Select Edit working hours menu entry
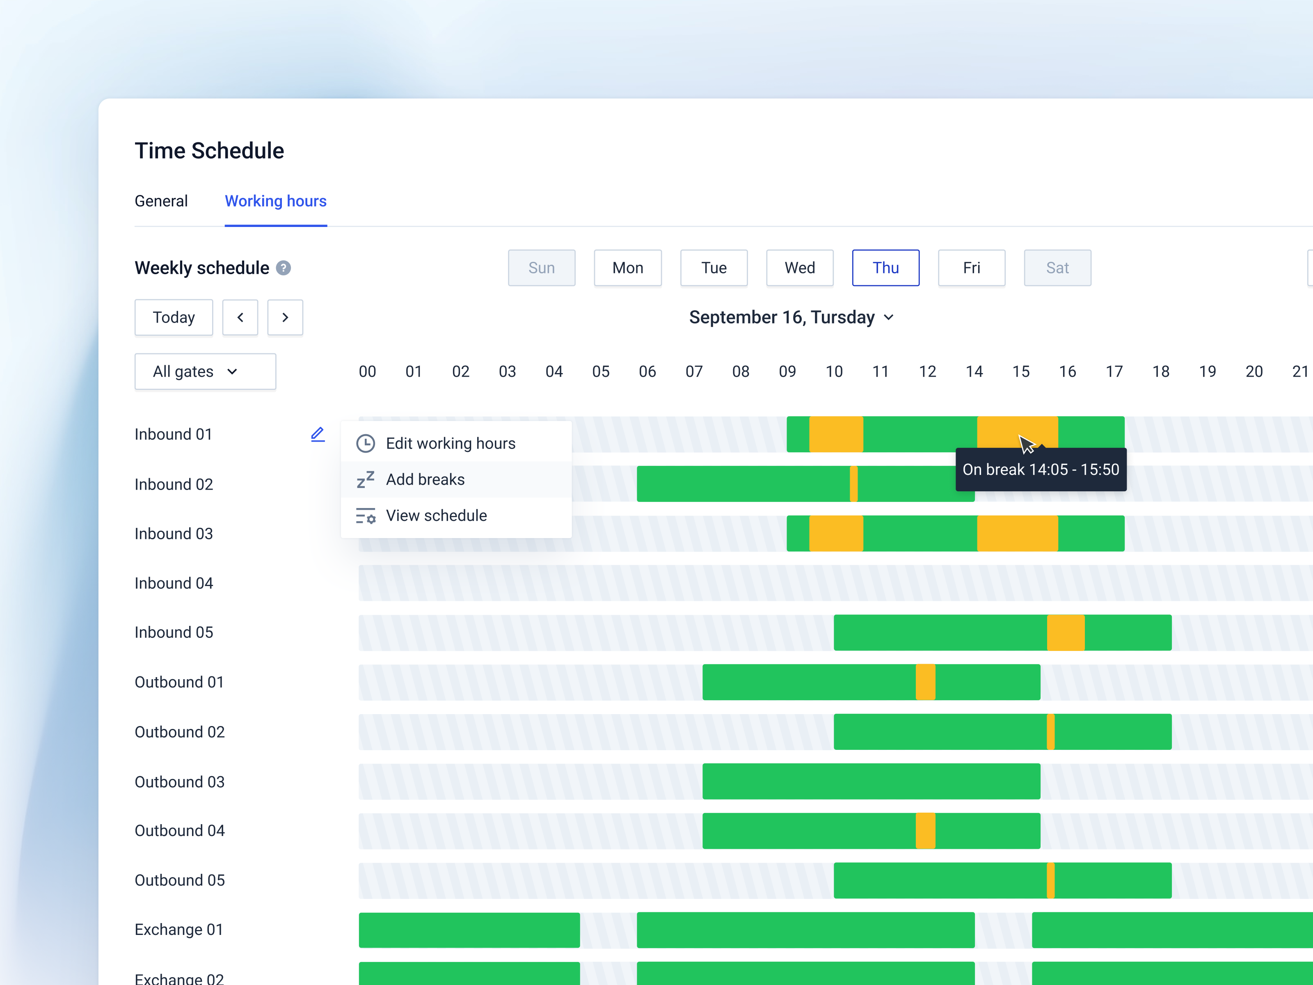 tap(450, 444)
